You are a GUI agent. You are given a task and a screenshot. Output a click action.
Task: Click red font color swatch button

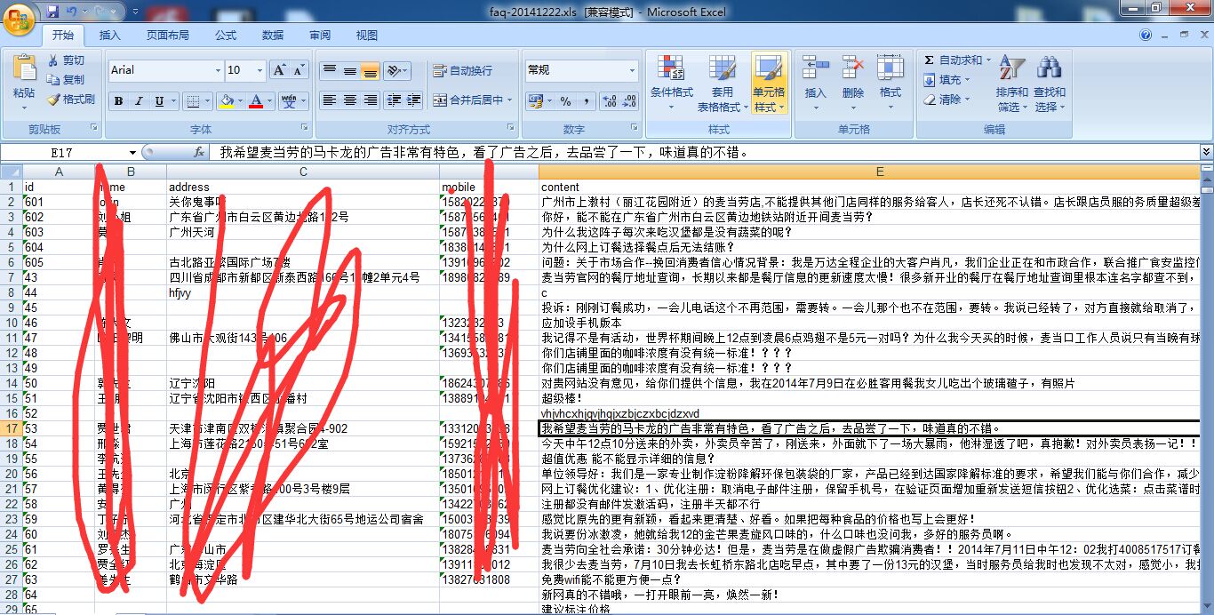pyautogui.click(x=256, y=101)
